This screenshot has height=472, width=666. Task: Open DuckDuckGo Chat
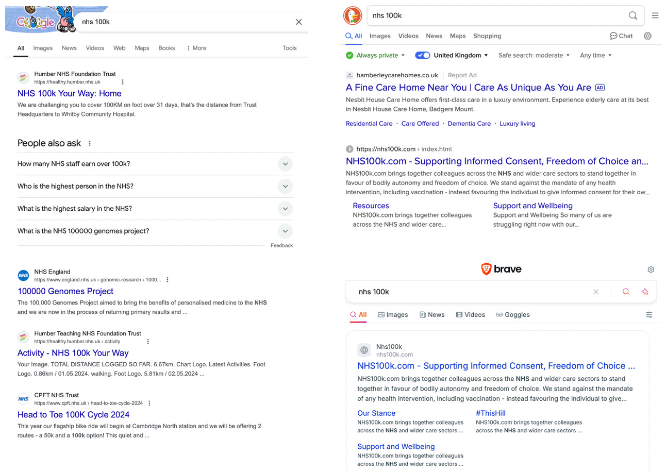621,36
